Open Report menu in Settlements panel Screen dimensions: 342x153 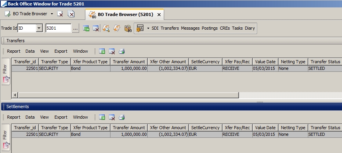(14, 117)
